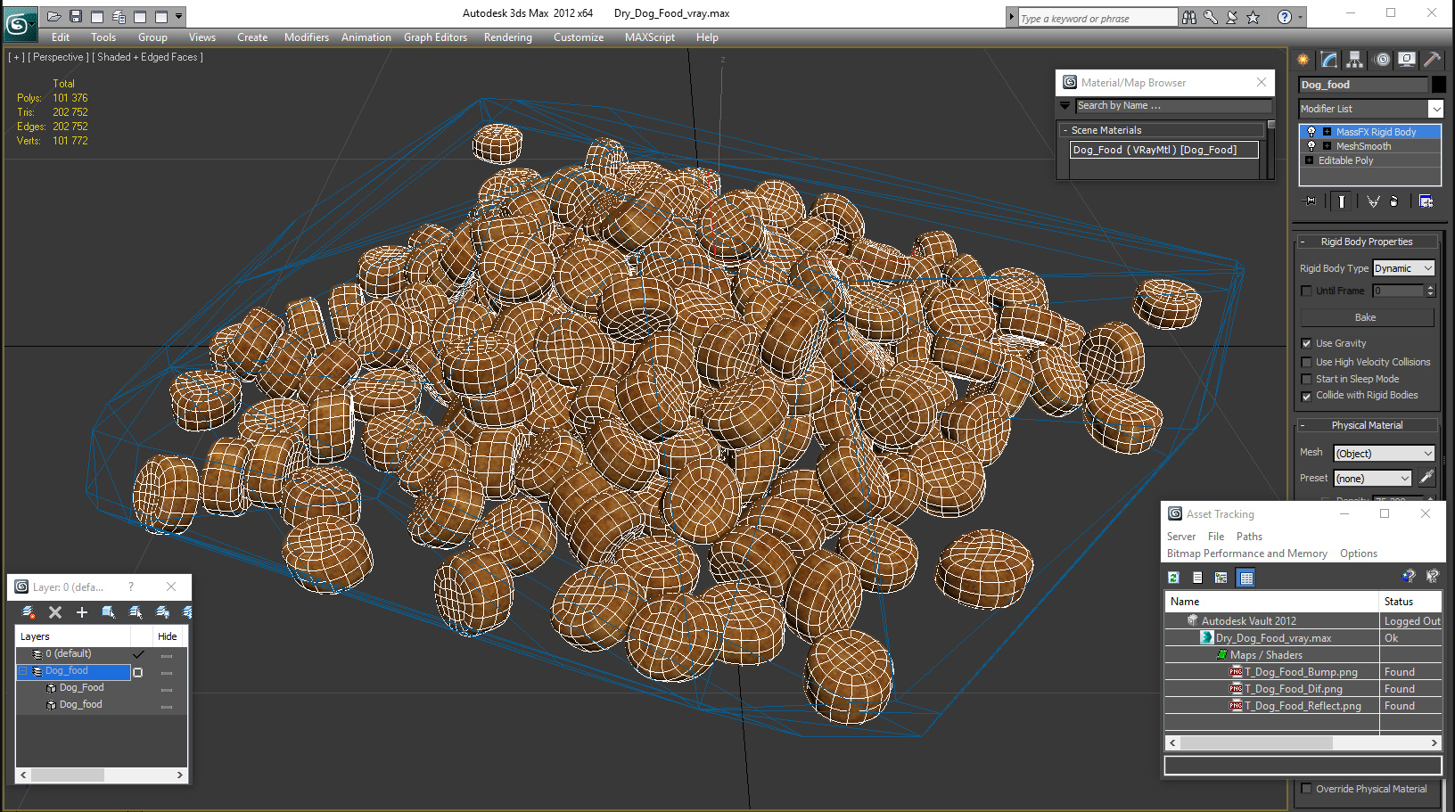Enable Start in Sleep Mode
The image size is (1455, 812).
pos(1306,379)
